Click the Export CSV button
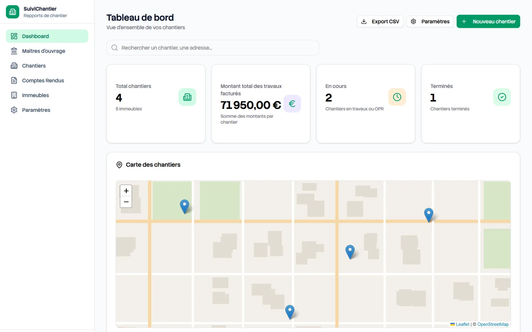532x332 pixels. pos(380,22)
